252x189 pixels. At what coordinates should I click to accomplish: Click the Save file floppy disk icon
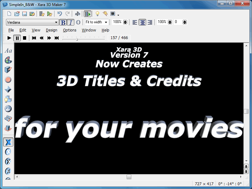25,14
